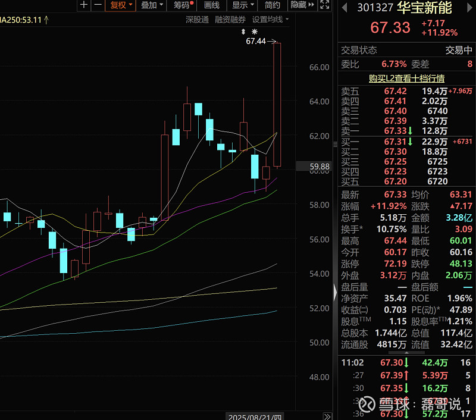Click 外盘 value 3.12万
The image size is (476, 420).
pyautogui.click(x=393, y=275)
